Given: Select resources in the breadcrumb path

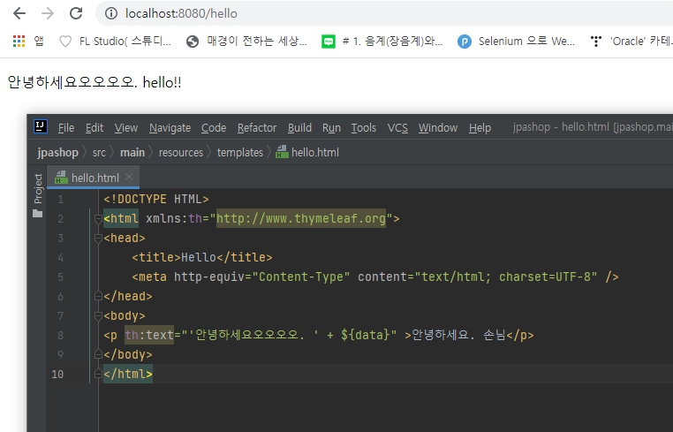Looking at the screenshot, I should tap(181, 153).
